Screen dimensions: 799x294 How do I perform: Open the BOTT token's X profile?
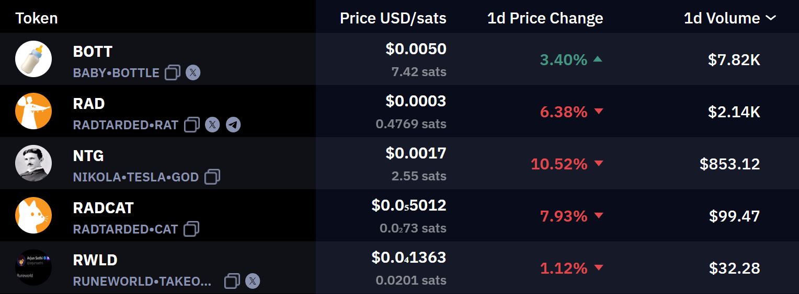(193, 72)
